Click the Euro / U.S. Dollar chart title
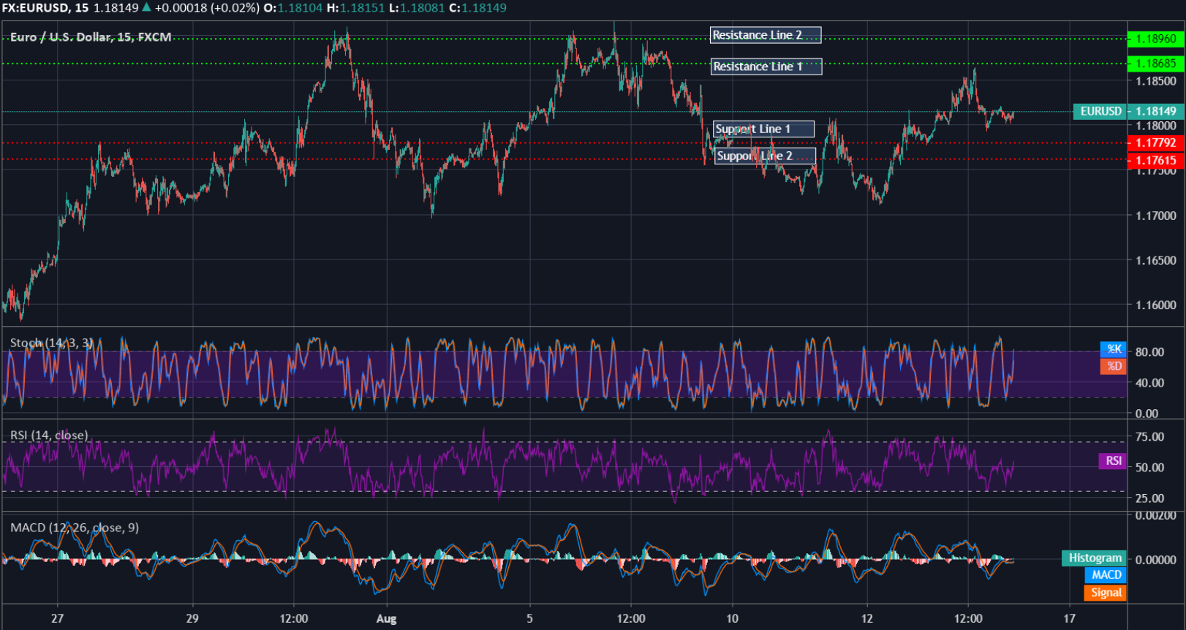 (x=91, y=37)
